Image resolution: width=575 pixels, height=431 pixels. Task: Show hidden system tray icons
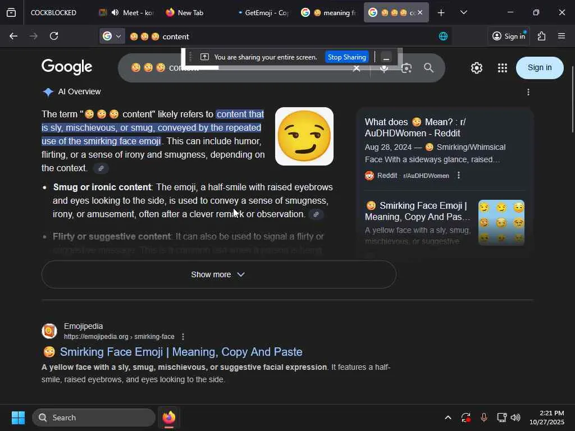pyautogui.click(x=448, y=418)
